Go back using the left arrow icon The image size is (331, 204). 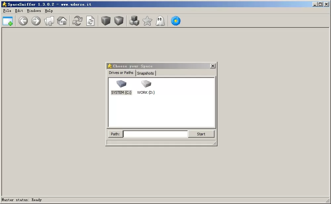coord(23,21)
